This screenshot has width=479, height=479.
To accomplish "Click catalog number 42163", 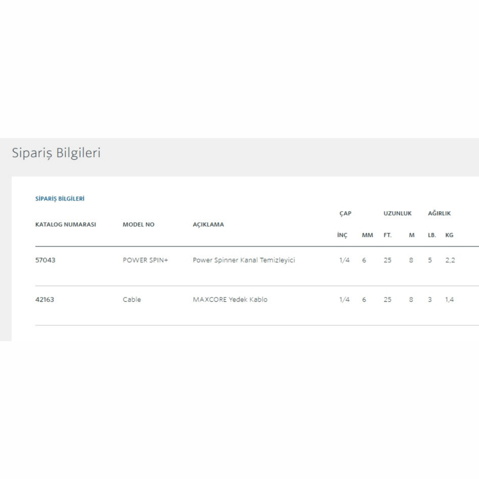I will (45, 300).
